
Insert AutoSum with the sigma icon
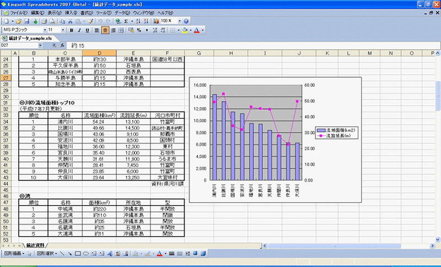(126, 22)
